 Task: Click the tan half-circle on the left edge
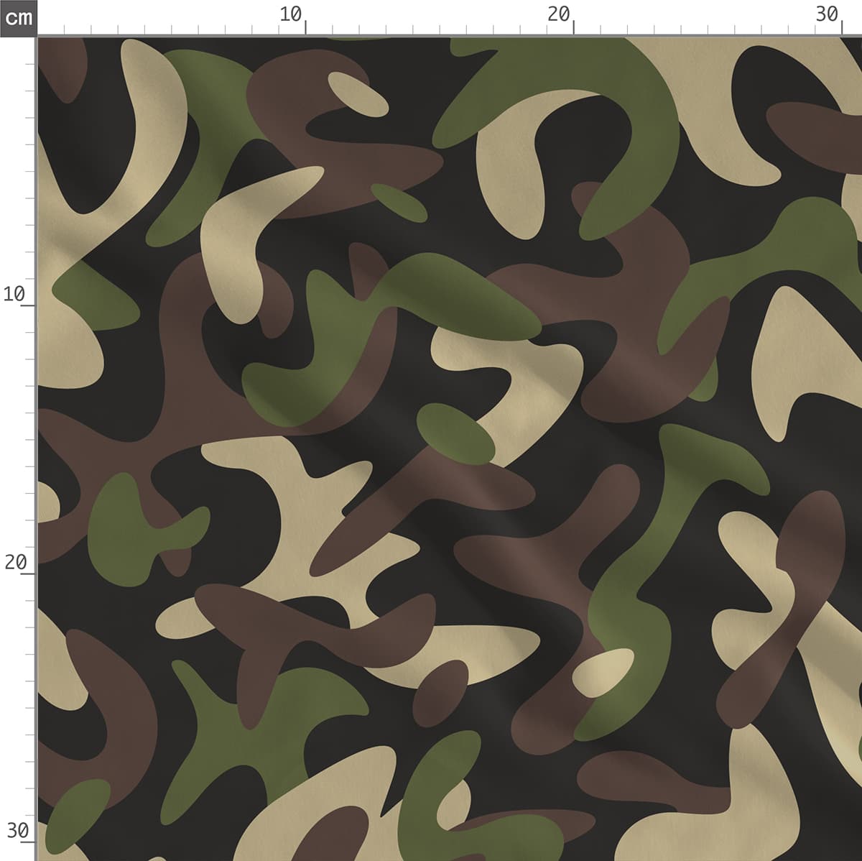point(47,502)
